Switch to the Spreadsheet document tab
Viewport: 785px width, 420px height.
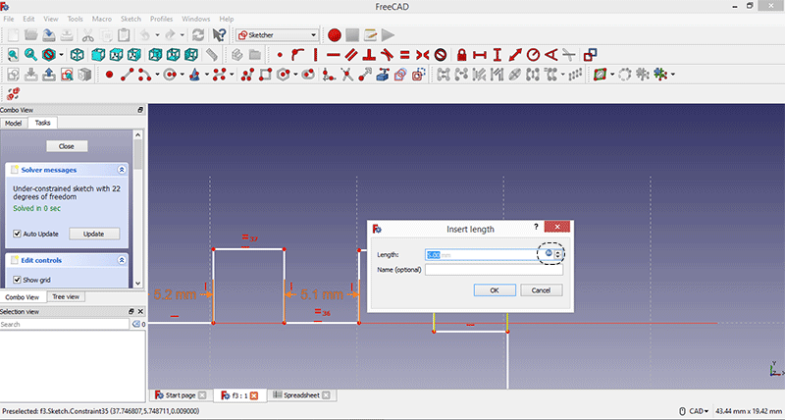[302, 394]
